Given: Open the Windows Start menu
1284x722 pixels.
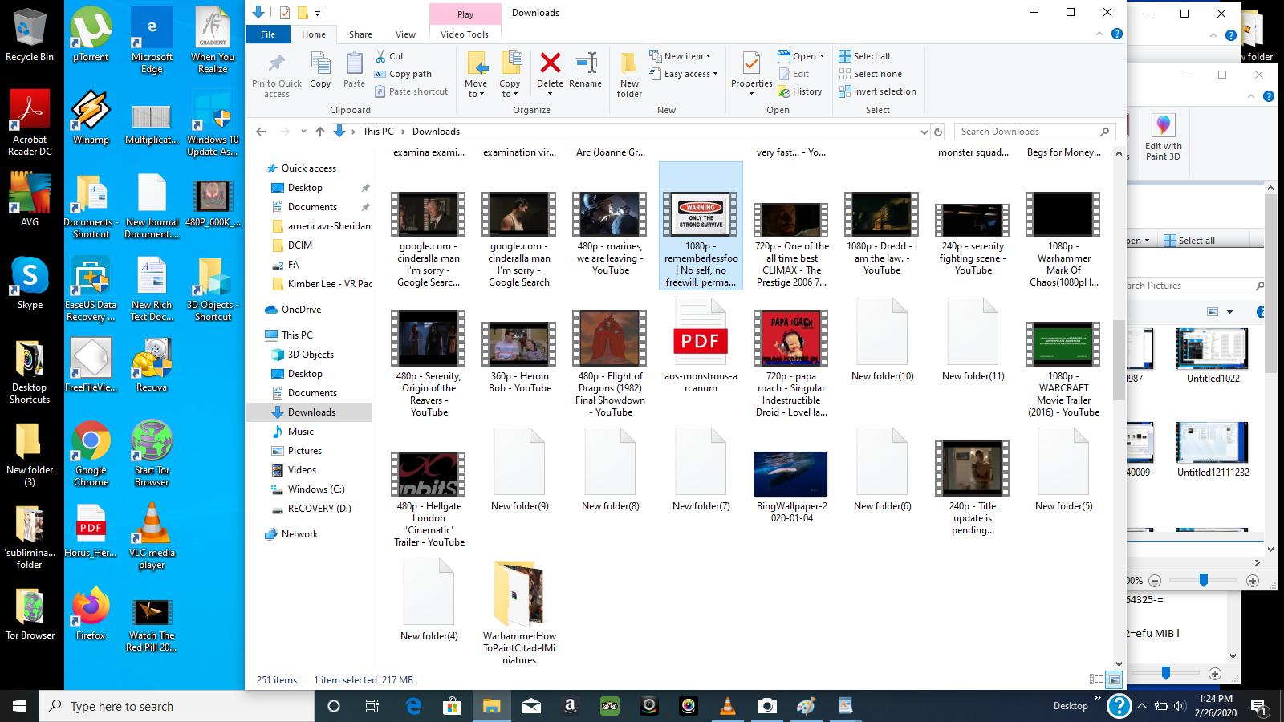Looking at the screenshot, I should (x=19, y=706).
